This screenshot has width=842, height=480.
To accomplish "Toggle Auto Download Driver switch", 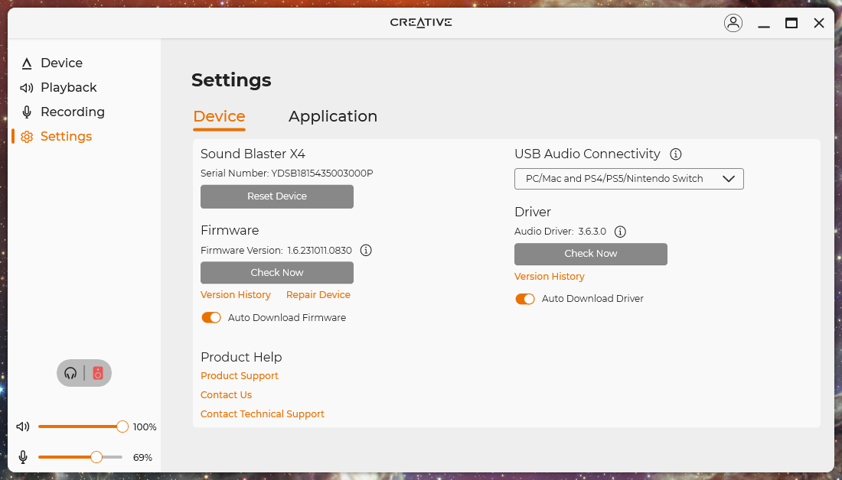I will (524, 299).
